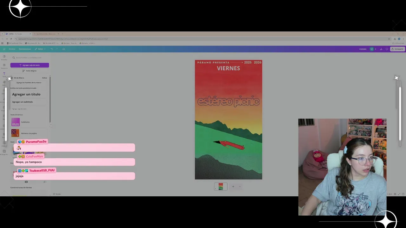This screenshot has width=406, height=228.
Task: Select the estéreo picnic title text
Action: (228, 101)
